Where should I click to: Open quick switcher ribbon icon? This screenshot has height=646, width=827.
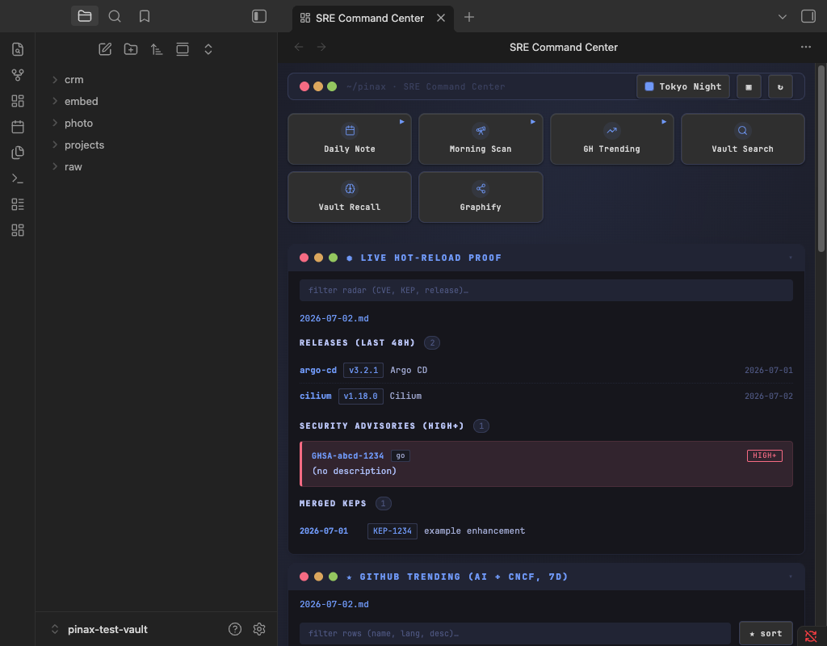18,49
